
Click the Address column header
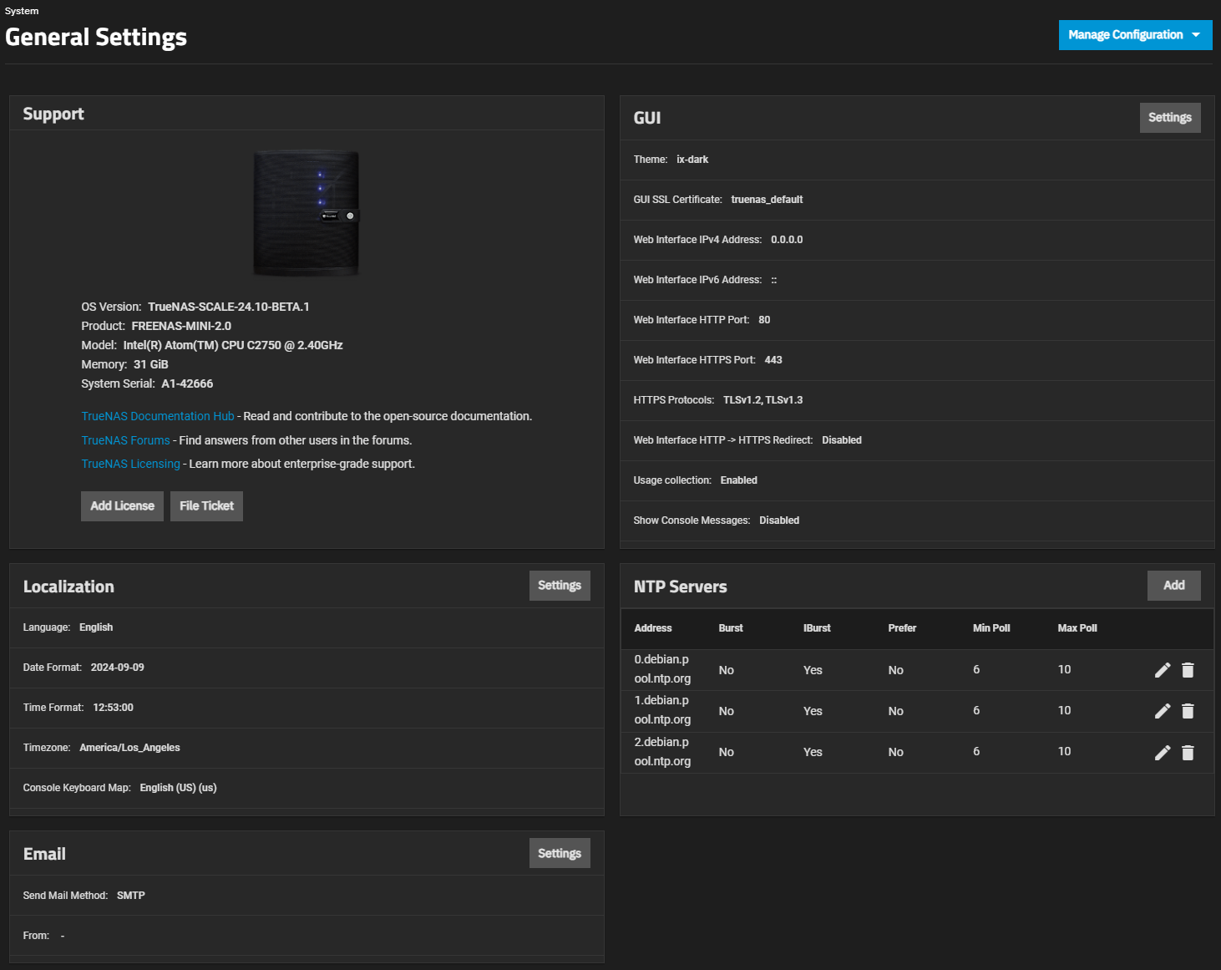[x=652, y=628]
